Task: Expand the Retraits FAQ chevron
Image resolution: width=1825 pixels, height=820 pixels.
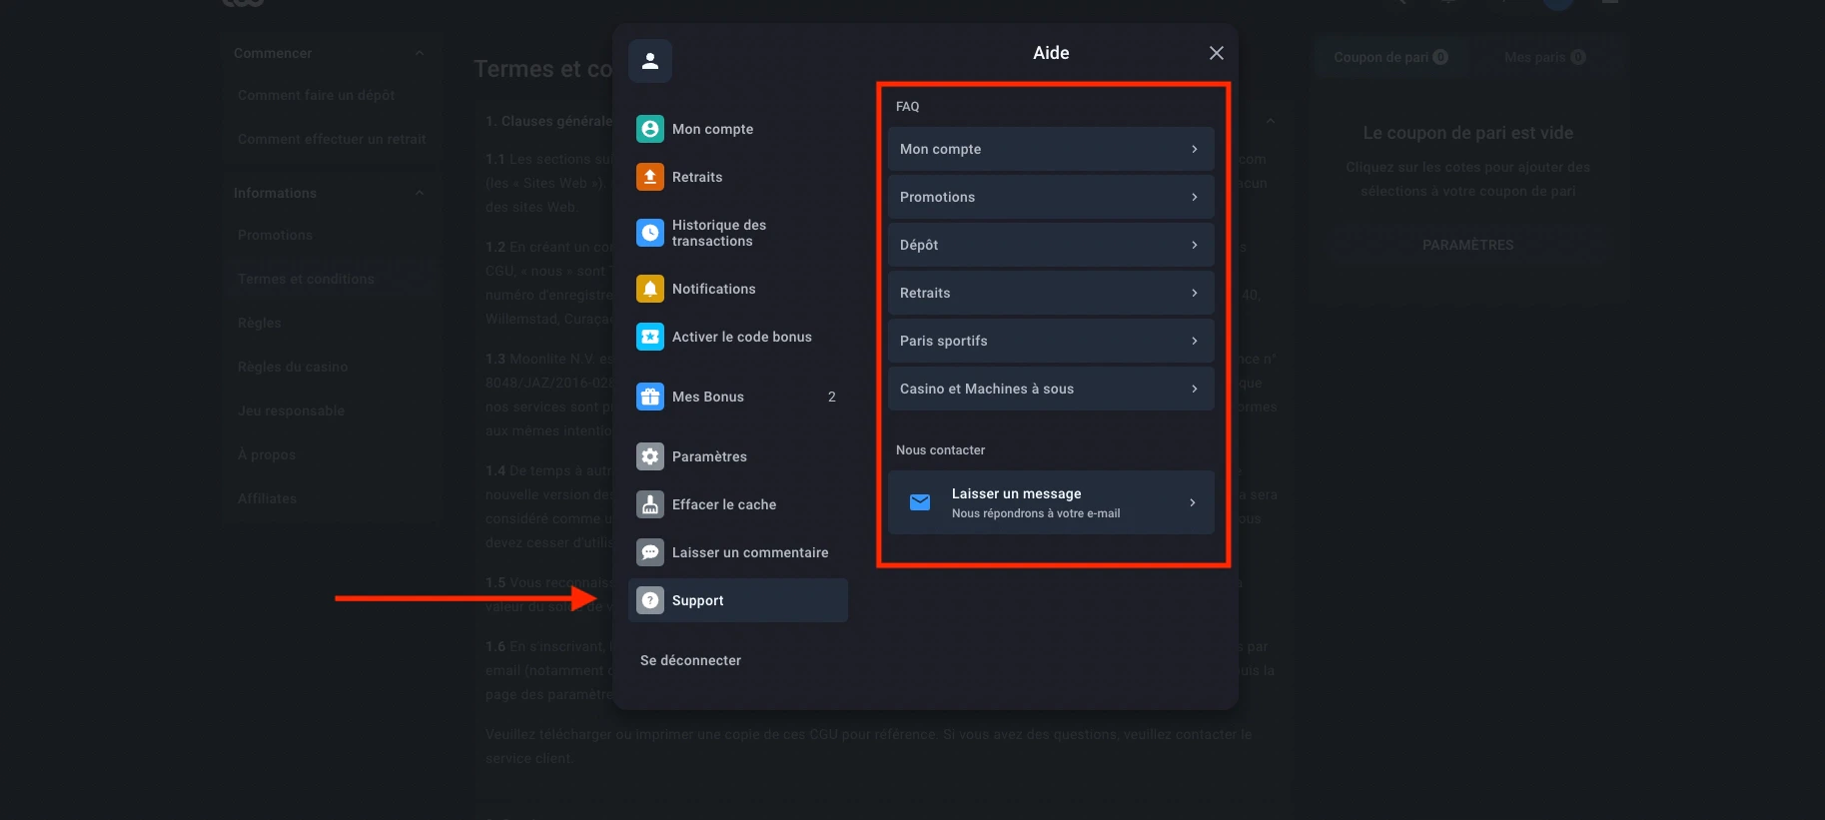Action: [x=1195, y=293]
